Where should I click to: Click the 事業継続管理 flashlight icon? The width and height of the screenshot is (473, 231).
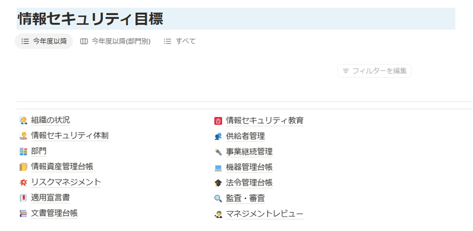click(218, 152)
